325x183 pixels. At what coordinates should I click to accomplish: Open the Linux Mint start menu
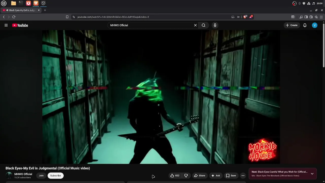click(4, 3)
